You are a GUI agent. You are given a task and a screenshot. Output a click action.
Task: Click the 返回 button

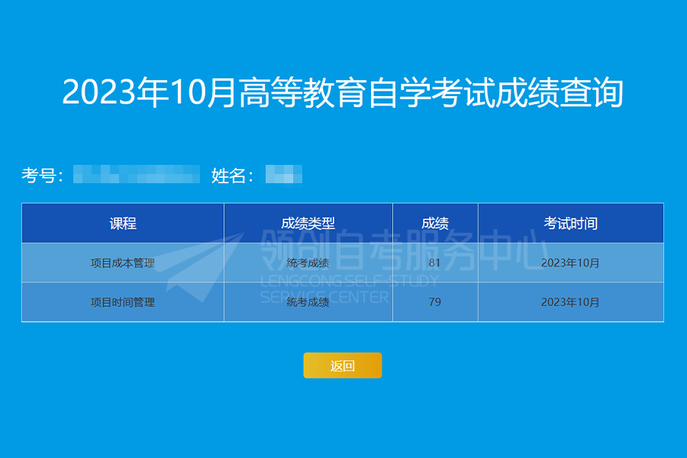(342, 365)
